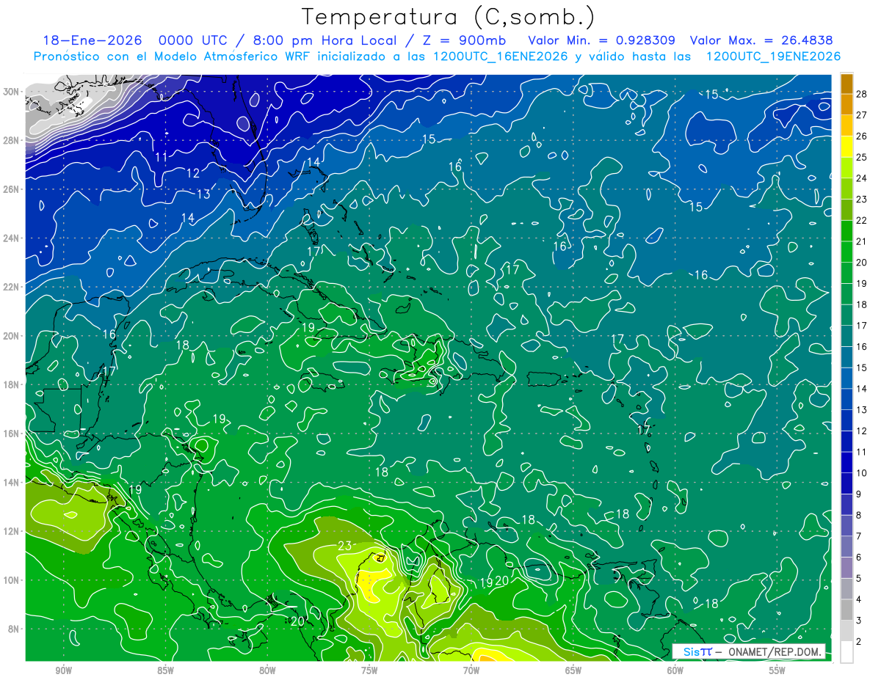Viewport: 881px width, 680px height.
Task: Click the colorbar label "2"
Action: (859, 642)
